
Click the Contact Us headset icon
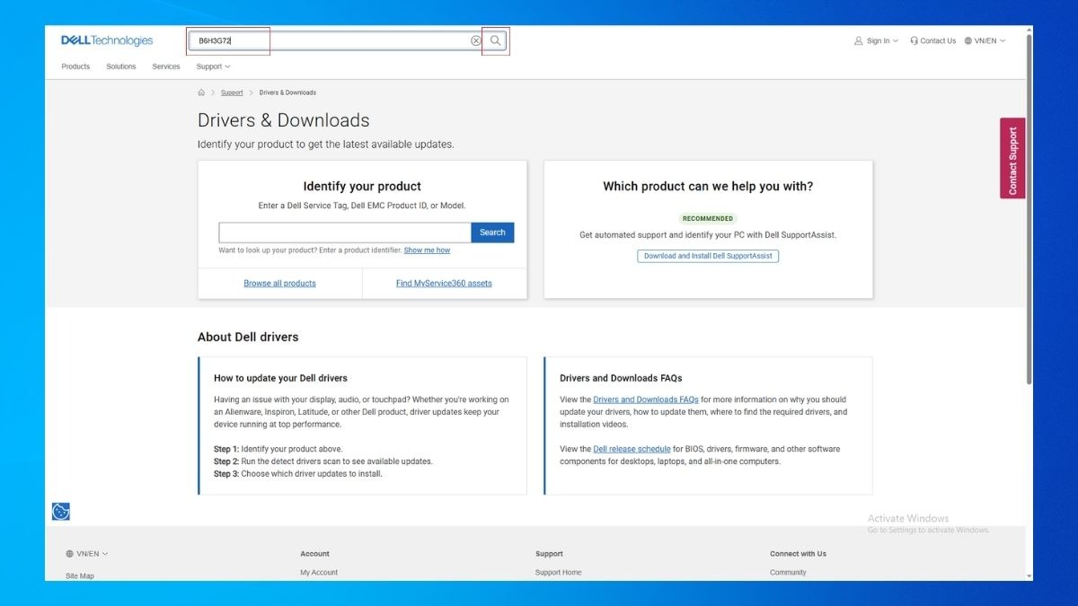click(914, 40)
